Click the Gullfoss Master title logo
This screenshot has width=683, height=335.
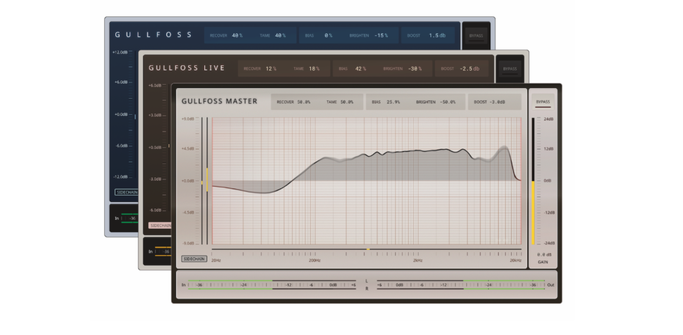click(x=219, y=101)
